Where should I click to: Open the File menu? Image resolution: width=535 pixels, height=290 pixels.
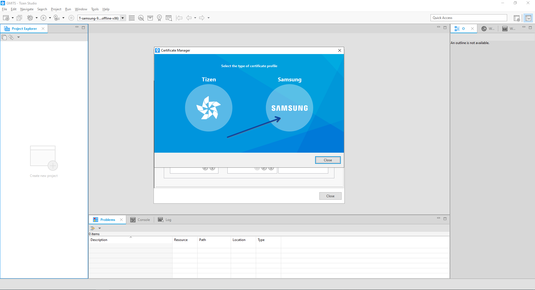[4, 9]
